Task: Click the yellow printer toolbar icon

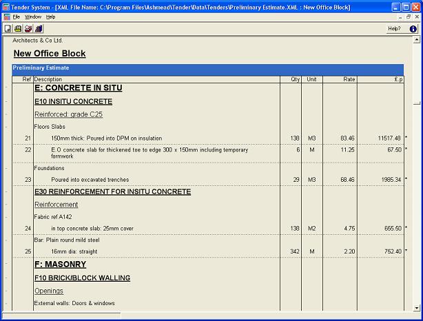Action: 18,28
